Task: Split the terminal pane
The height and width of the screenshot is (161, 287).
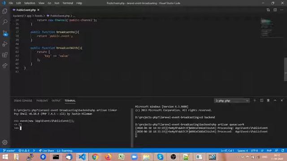Action: tap(261, 100)
